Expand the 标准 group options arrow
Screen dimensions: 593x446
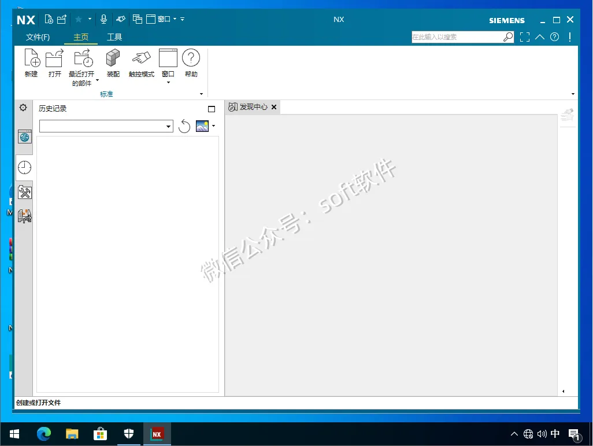click(x=201, y=94)
